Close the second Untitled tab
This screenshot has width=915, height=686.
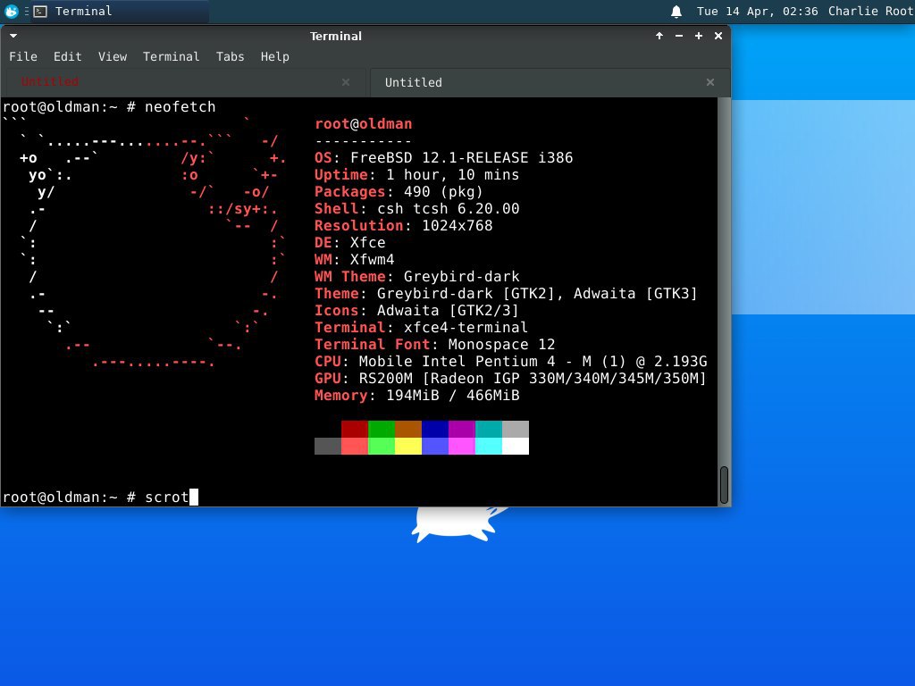[710, 82]
